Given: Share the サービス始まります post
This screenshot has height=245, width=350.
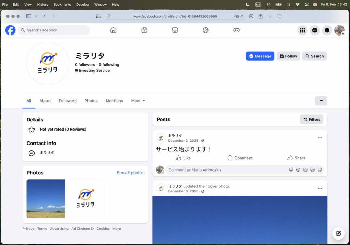Looking at the screenshot, I should coord(296,158).
